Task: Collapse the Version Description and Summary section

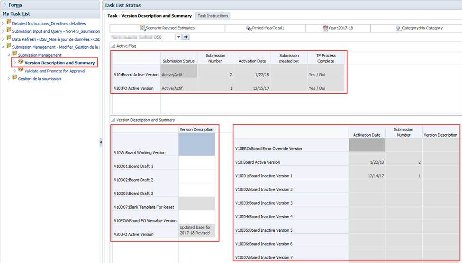Action: [x=113, y=120]
